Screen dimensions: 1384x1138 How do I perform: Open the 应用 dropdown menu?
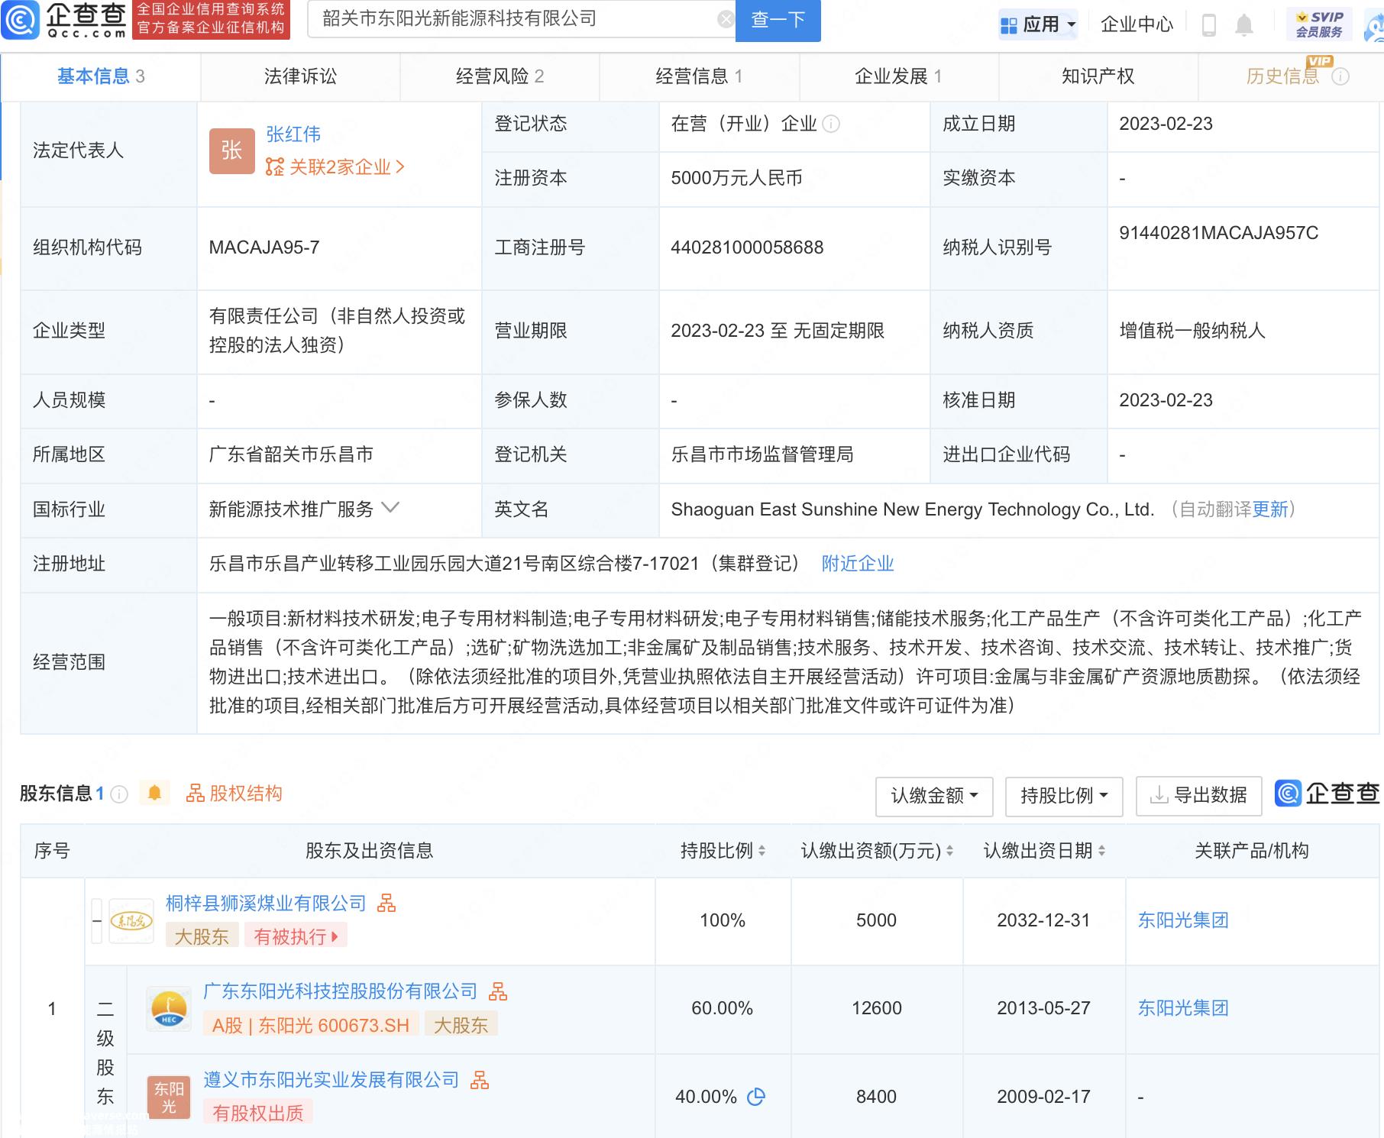click(1038, 25)
